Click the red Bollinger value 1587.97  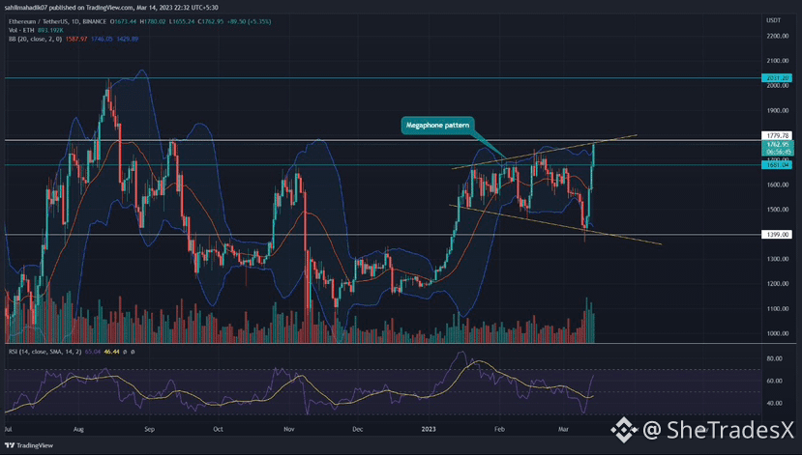pyautogui.click(x=76, y=39)
